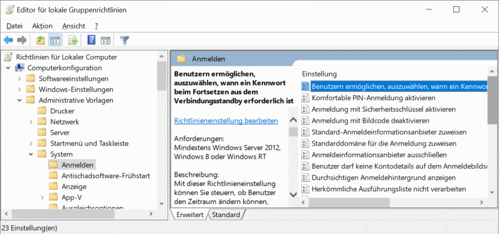Click Richtlinieneinstellung bearbeiten link
This screenshot has width=499, height=234.
[x=226, y=121]
